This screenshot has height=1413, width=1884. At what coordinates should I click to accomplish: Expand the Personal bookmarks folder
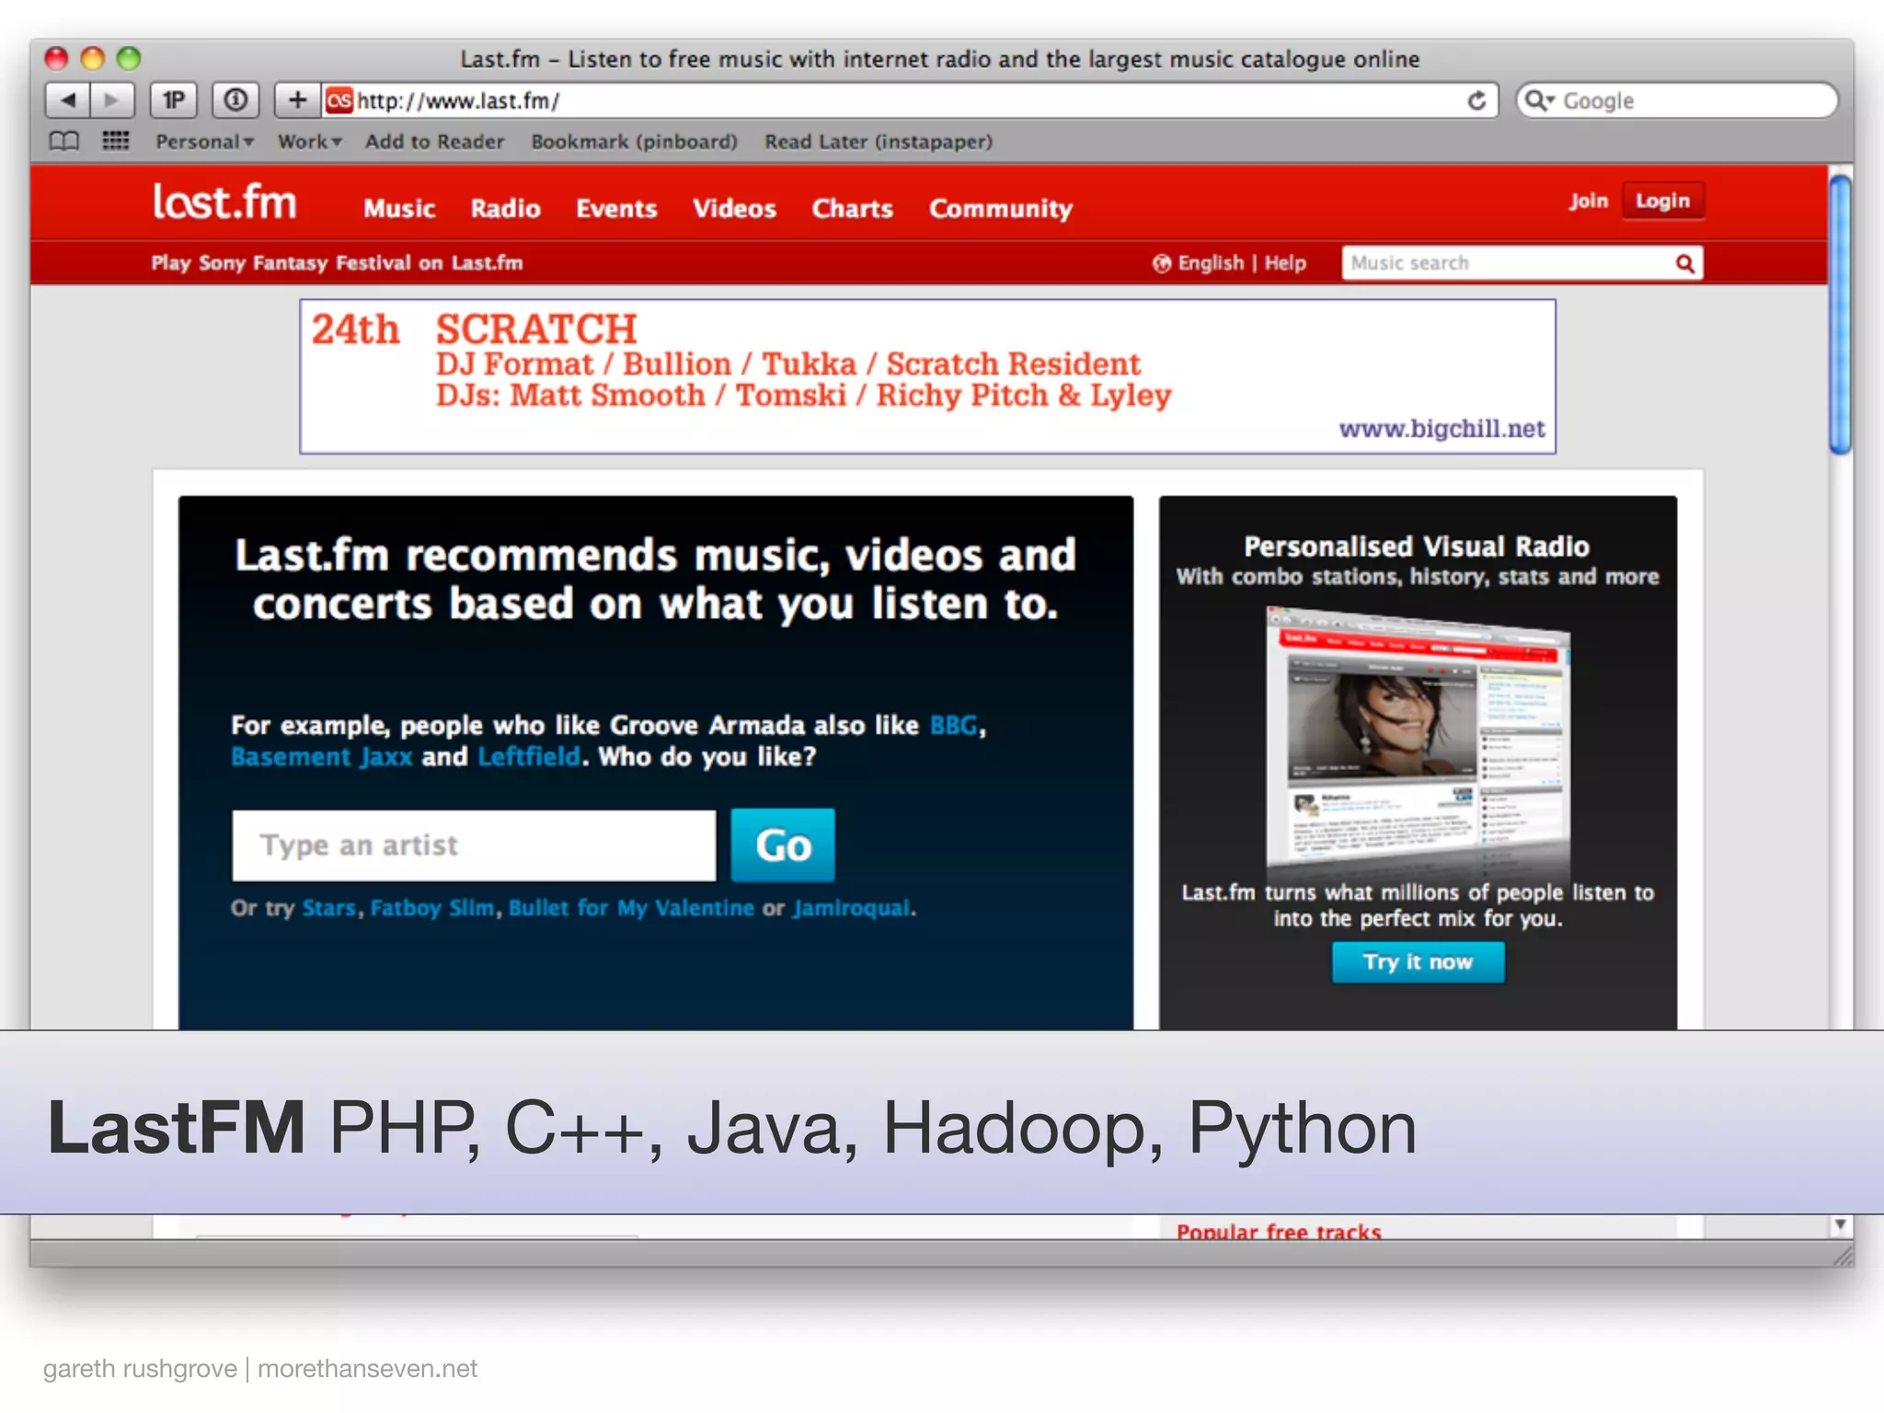pyautogui.click(x=204, y=142)
